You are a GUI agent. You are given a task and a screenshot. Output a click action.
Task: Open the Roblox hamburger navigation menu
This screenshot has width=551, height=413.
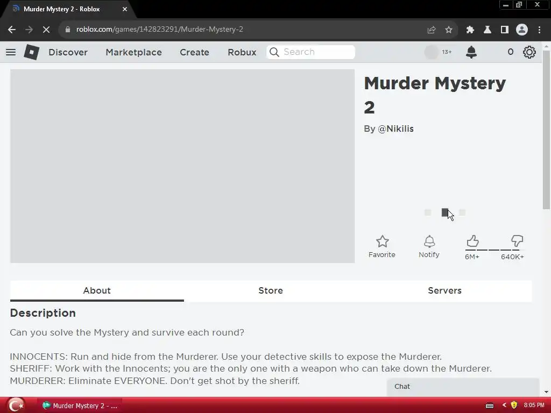point(11,52)
